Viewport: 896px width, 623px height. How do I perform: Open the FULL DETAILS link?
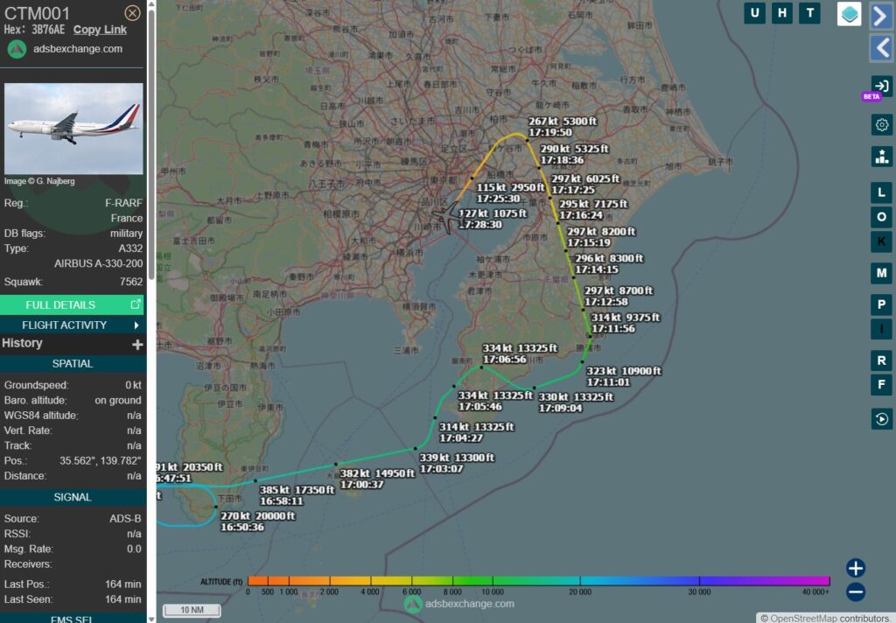point(72,304)
